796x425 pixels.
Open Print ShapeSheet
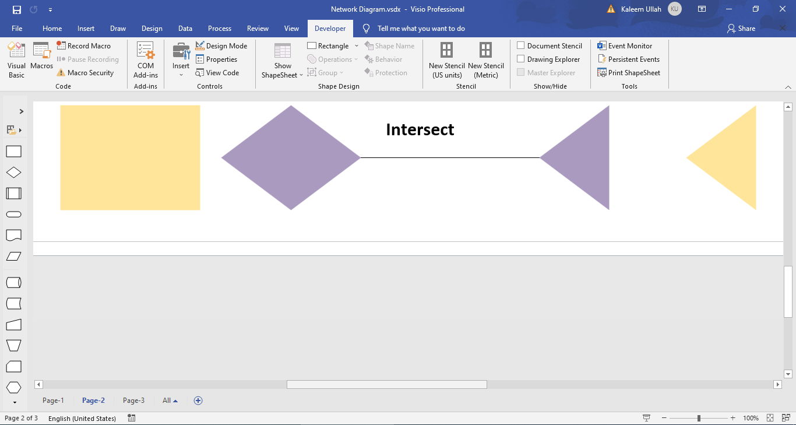(629, 72)
